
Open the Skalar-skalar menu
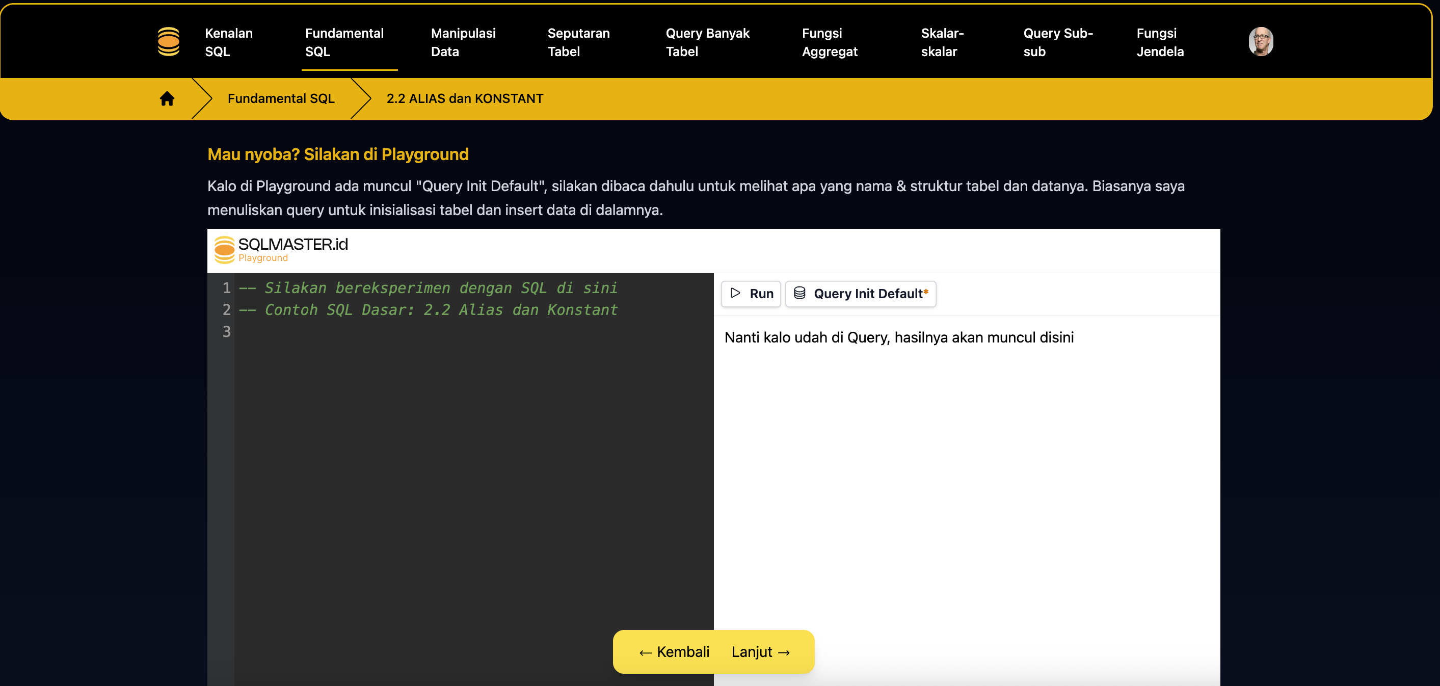pyautogui.click(x=942, y=42)
